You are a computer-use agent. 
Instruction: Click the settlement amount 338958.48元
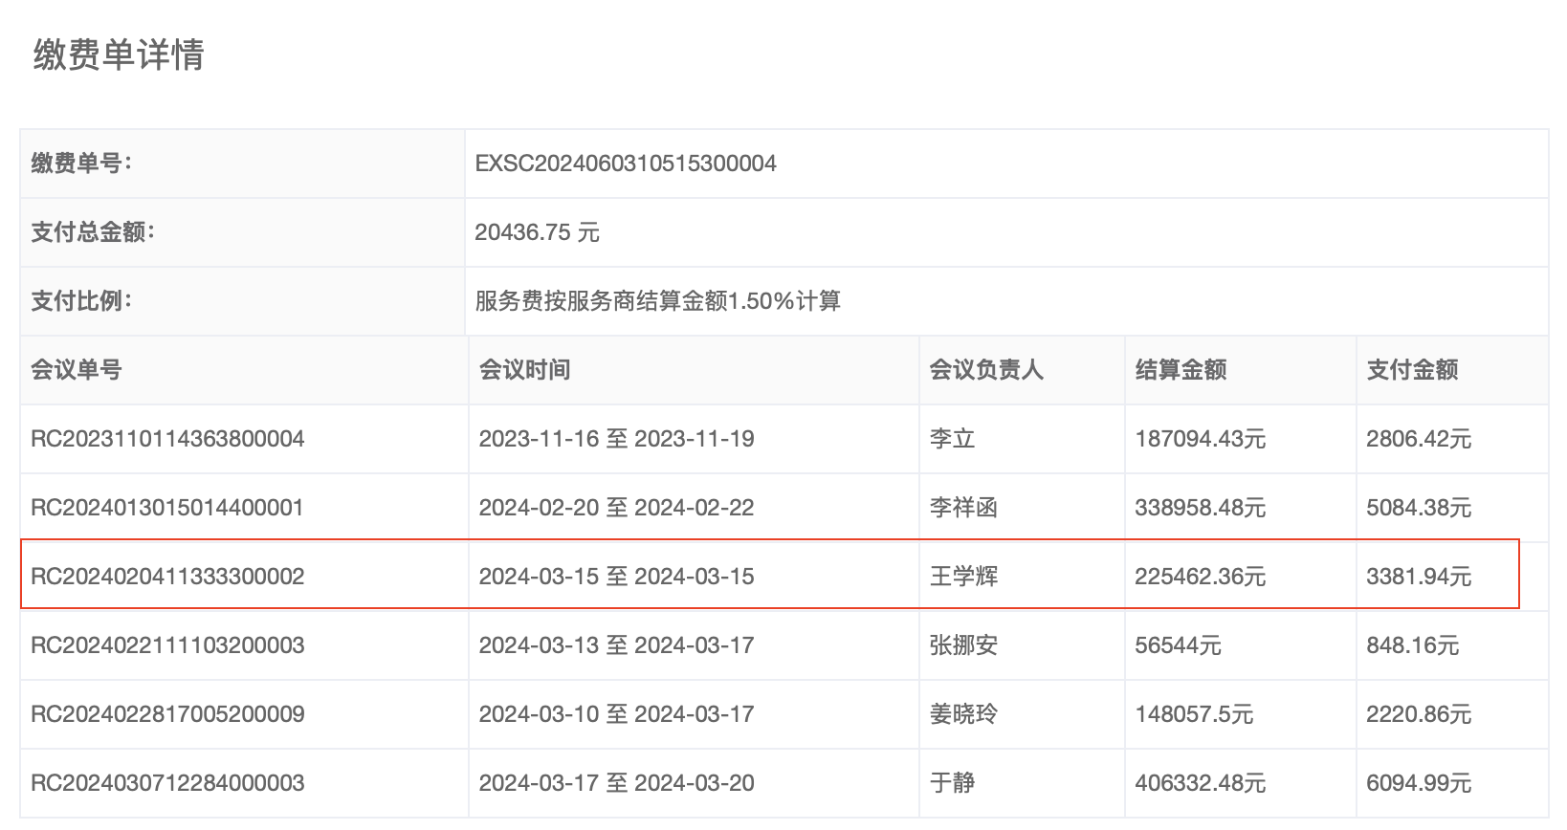[x=1200, y=508]
